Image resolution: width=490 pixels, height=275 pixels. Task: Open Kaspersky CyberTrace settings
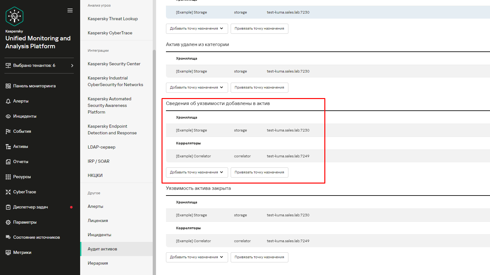click(110, 33)
